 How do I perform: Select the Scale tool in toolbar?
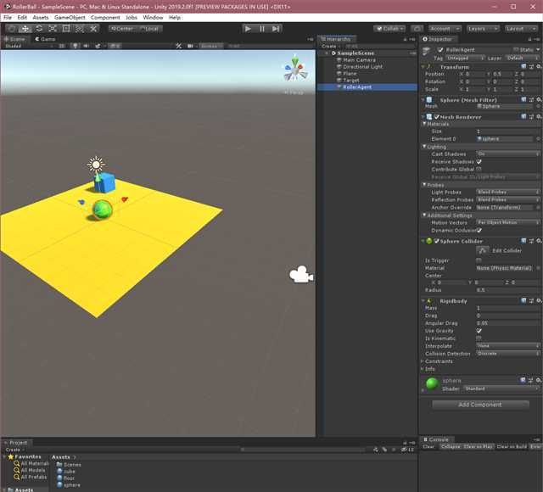(53, 29)
